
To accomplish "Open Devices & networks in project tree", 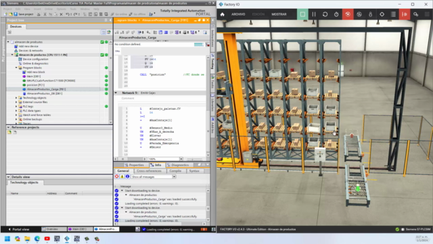I will pos(30,51).
